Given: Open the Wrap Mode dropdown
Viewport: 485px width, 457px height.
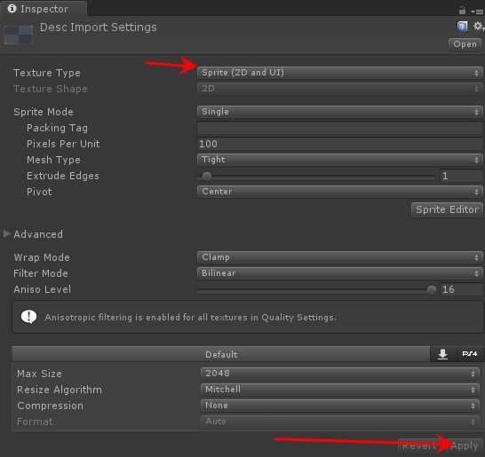Looking at the screenshot, I should pyautogui.click(x=339, y=257).
